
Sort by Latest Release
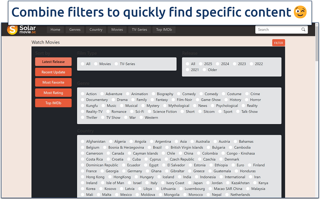pos(53,62)
